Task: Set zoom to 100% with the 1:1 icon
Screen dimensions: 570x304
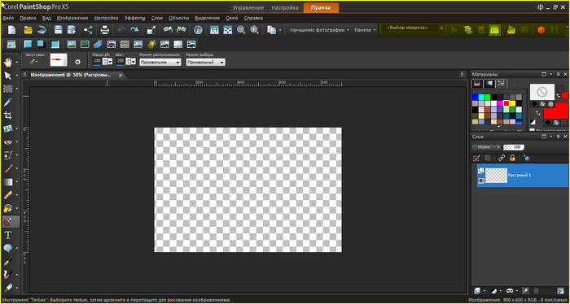Action: click(x=214, y=30)
